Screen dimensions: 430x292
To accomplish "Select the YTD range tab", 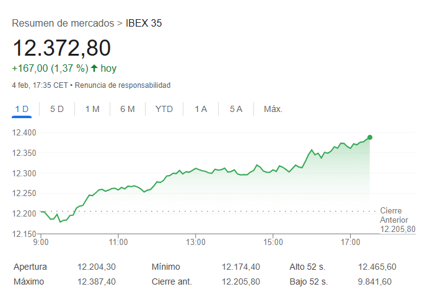I will pos(164,109).
